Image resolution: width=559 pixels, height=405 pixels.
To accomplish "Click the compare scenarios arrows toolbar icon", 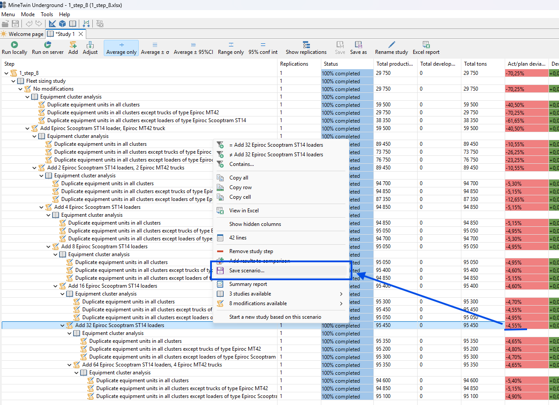I will 86,24.
